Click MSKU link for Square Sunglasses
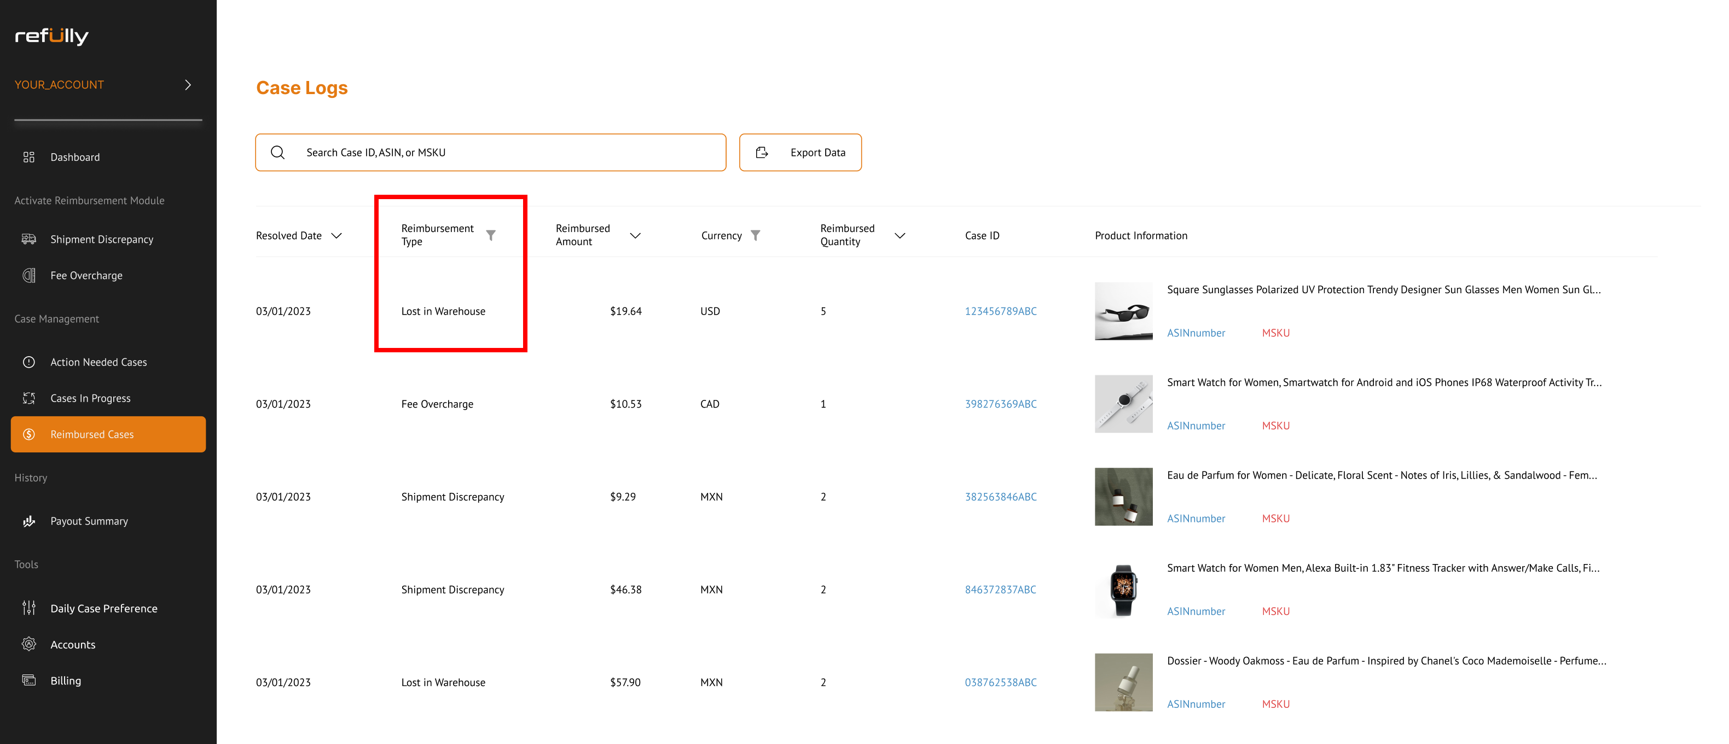The image size is (1729, 744). (1276, 333)
